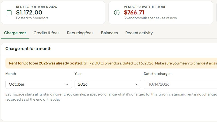217x122 pixels.
Task: Click the 'already posted' warning banner
Action: tap(111, 63)
